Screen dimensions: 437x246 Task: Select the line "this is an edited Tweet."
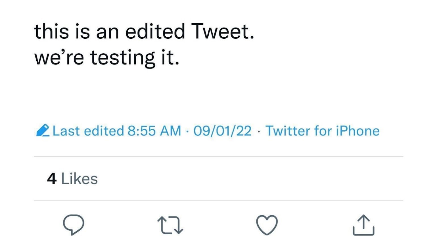[x=144, y=31]
